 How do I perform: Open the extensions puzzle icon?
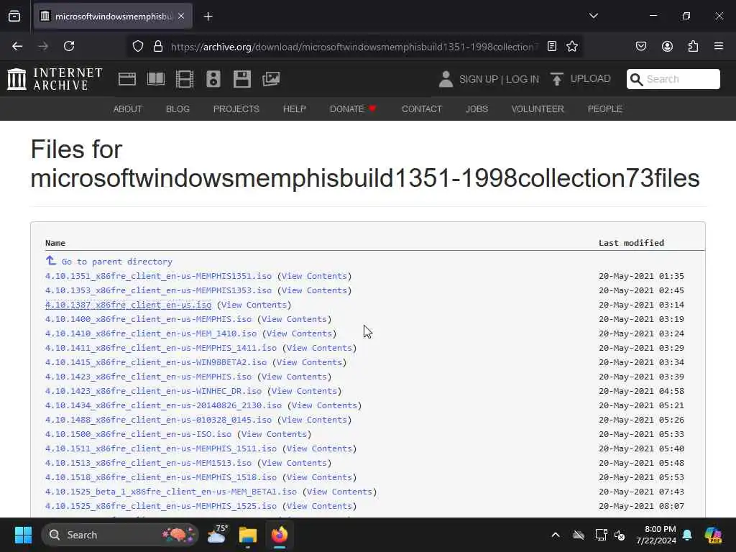693,46
